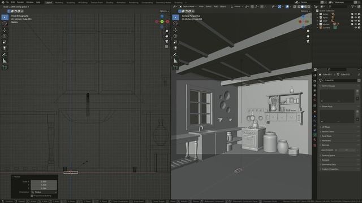The image size is (362, 203).
Task: Hide the decor collection in viewport
Action: tap(356, 14)
